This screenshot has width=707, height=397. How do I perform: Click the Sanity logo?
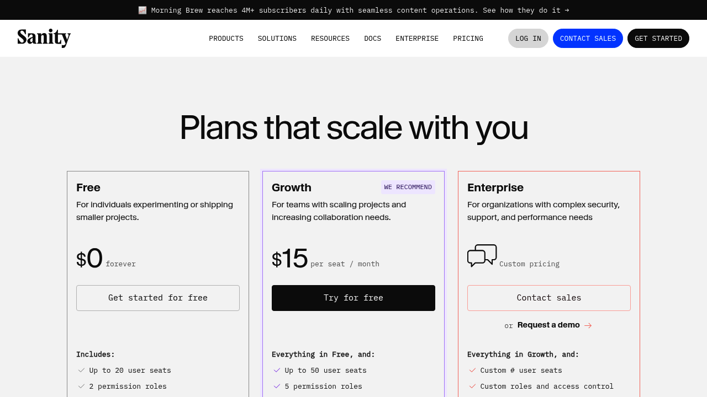44,38
